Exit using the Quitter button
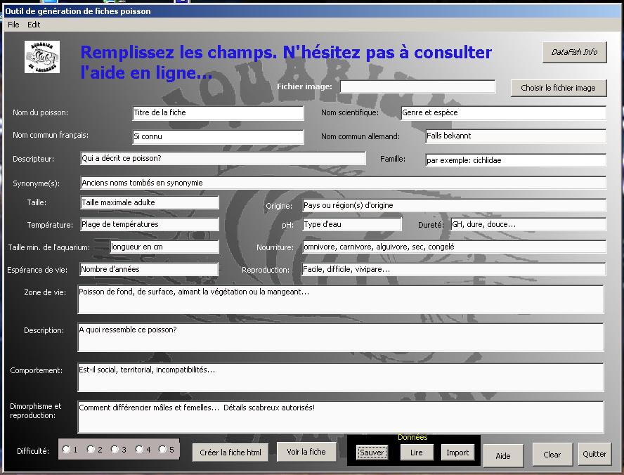Image resolution: width=624 pixels, height=475 pixels. point(594,454)
